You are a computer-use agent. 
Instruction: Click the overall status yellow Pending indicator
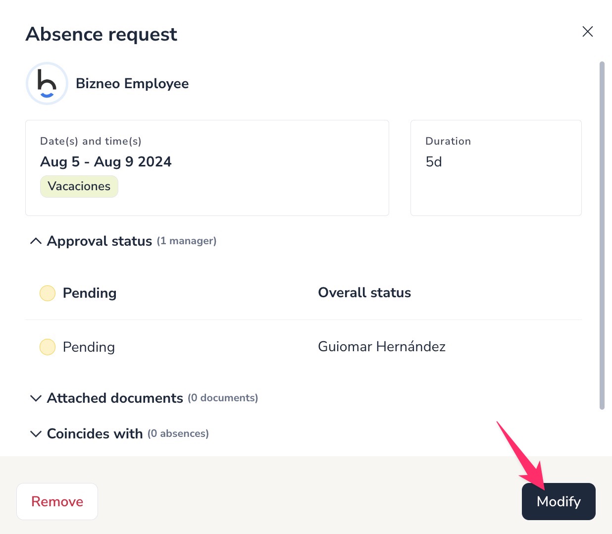click(x=48, y=293)
